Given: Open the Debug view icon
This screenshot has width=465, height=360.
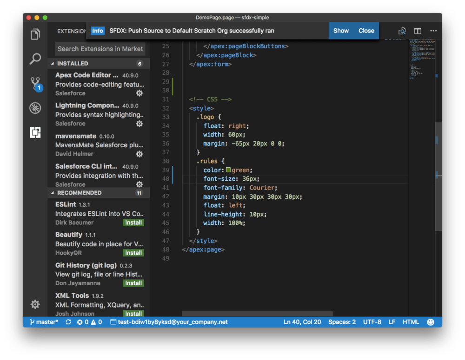Looking at the screenshot, I should tap(35, 108).
